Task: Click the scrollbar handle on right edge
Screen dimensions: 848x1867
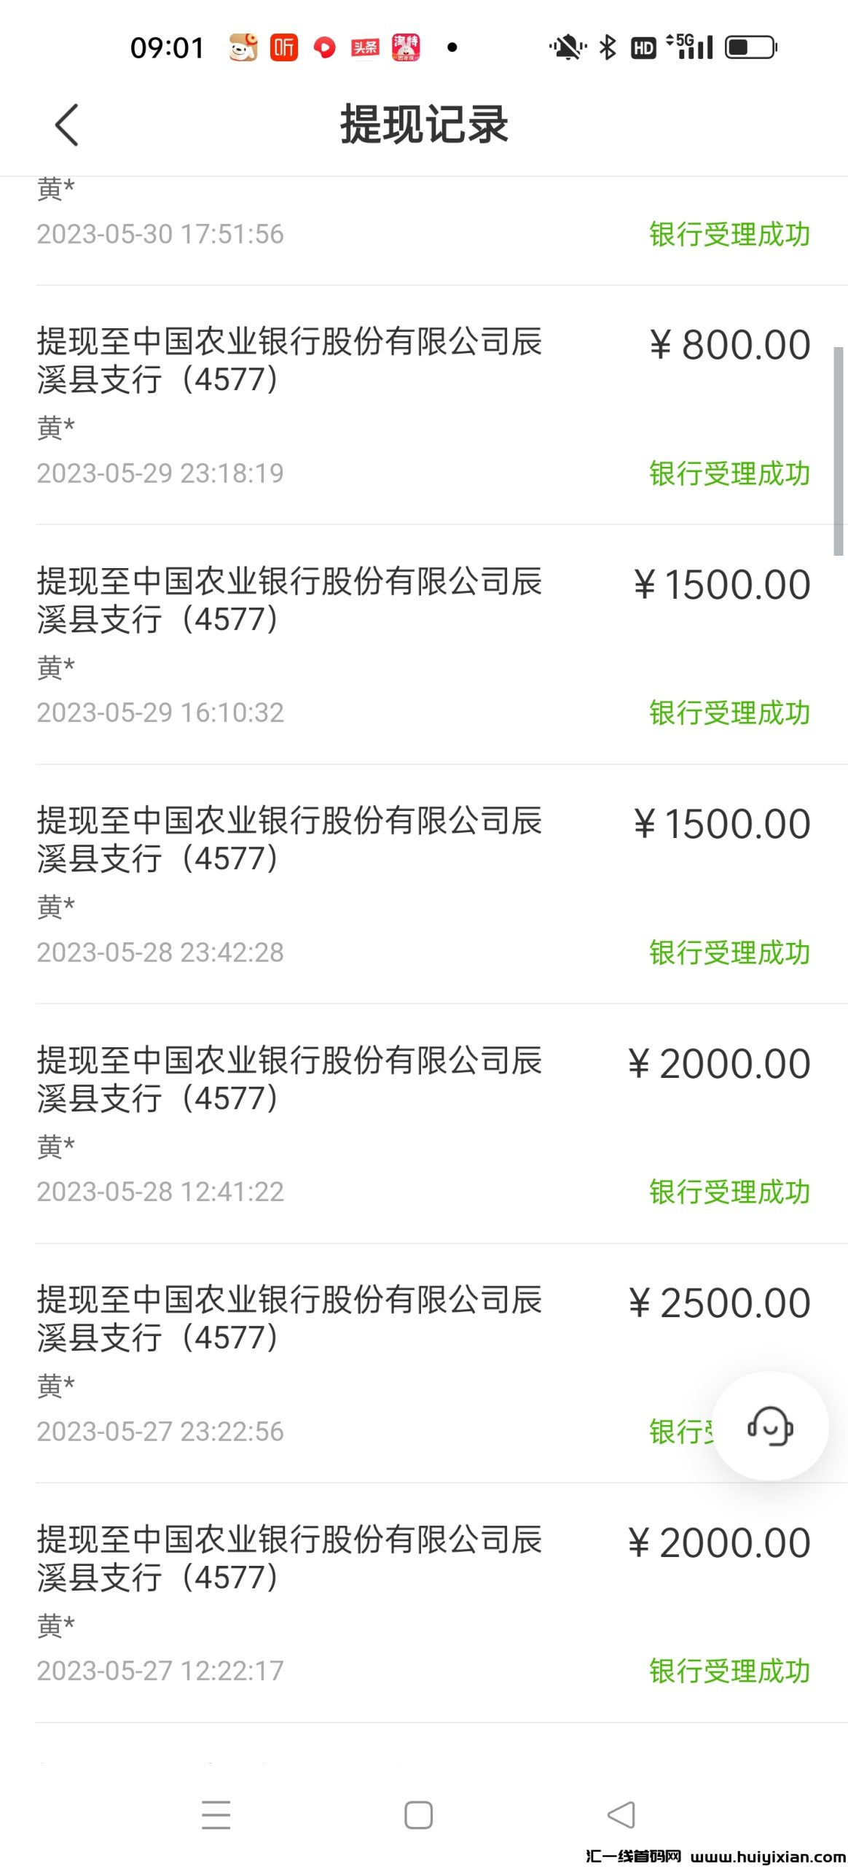Action: pyautogui.click(x=838, y=451)
